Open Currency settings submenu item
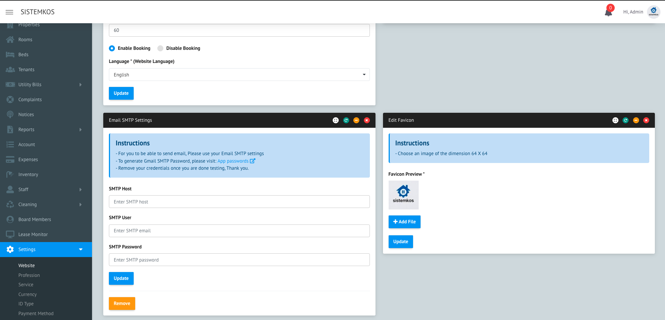Viewport: 665px width, 320px height. click(27, 295)
